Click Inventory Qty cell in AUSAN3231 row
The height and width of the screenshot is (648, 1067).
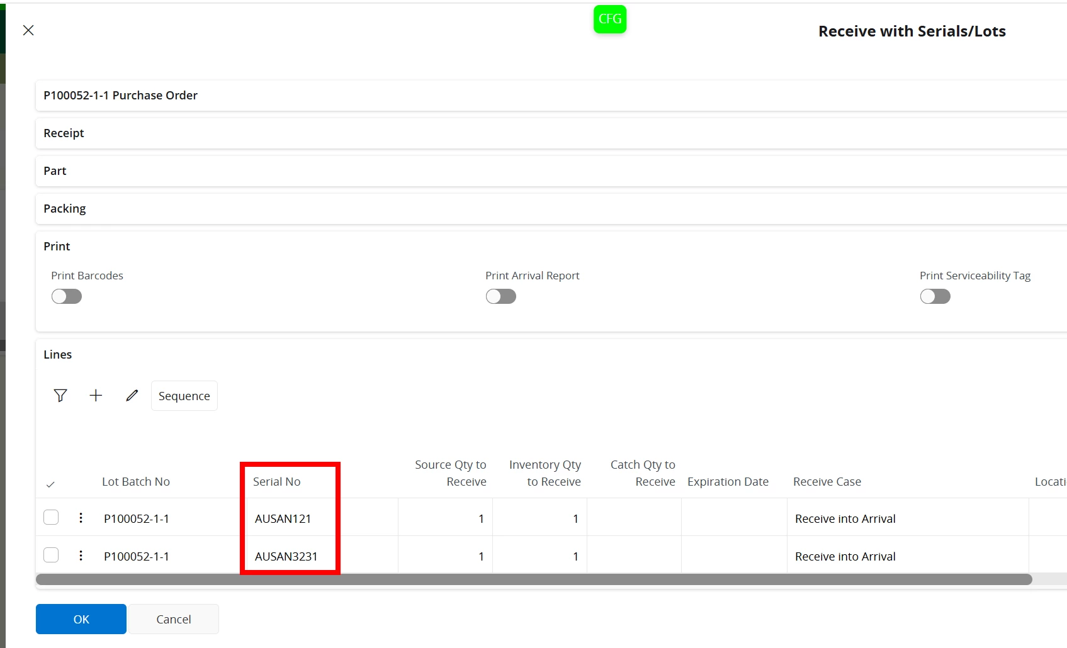[x=540, y=555]
